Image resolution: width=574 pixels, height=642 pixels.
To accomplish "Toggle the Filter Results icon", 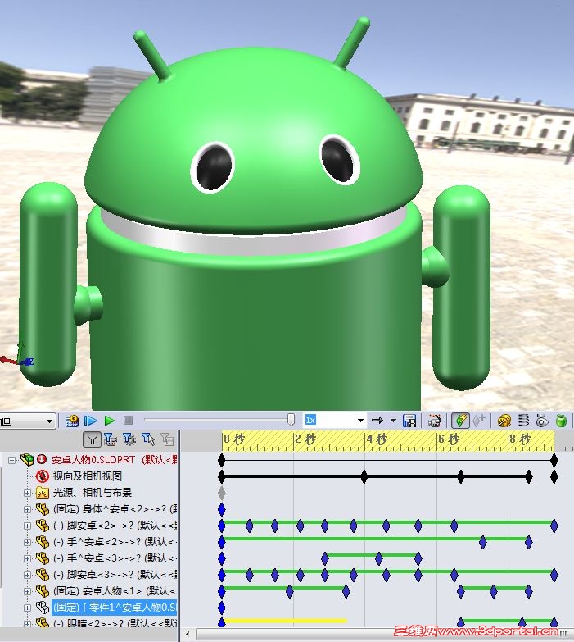I will coord(167,439).
